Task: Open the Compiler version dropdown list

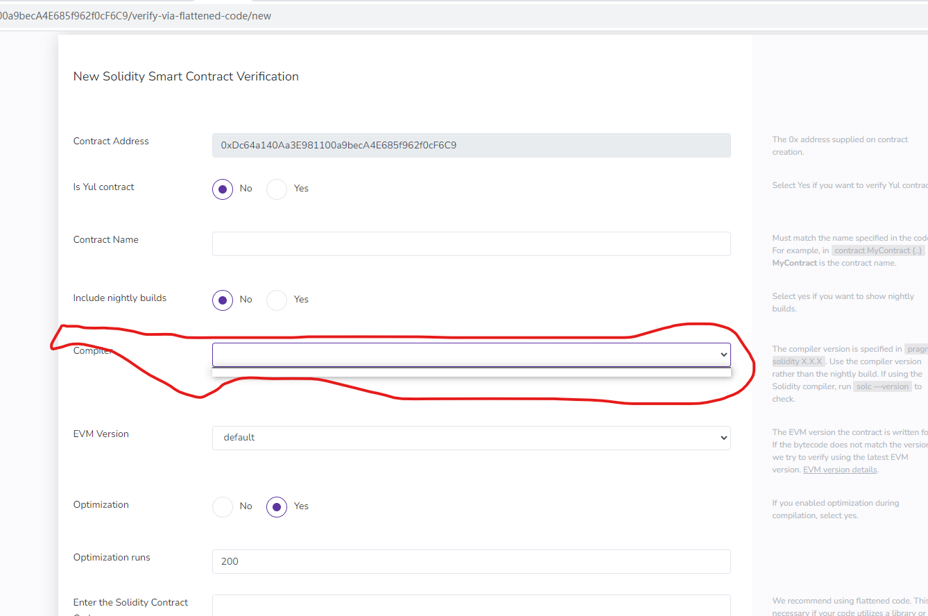Action: [472, 354]
